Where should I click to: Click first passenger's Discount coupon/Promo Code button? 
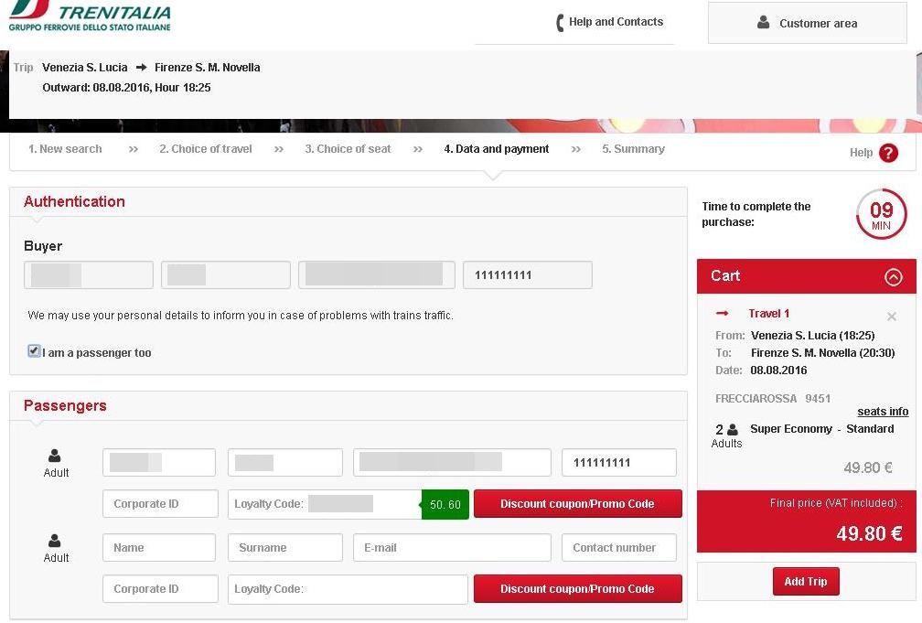(x=577, y=503)
